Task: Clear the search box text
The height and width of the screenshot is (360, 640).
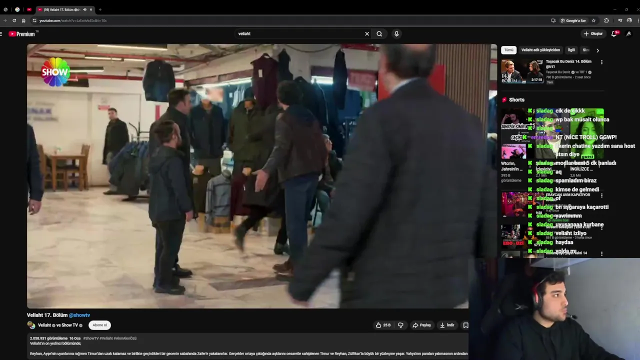Action: click(367, 34)
